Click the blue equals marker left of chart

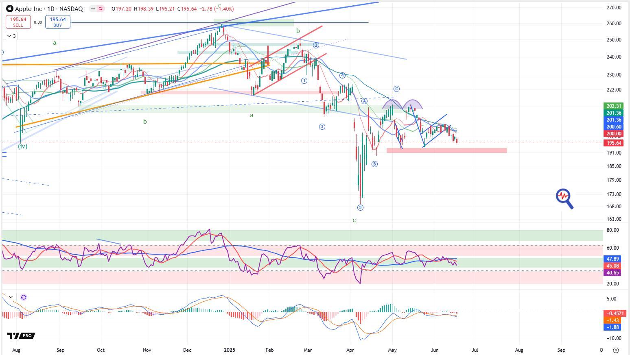click(4, 154)
